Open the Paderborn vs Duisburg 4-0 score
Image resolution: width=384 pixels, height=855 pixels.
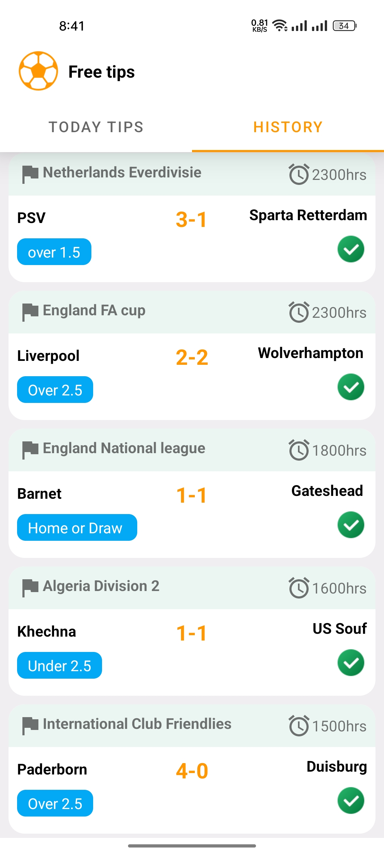[192, 771]
